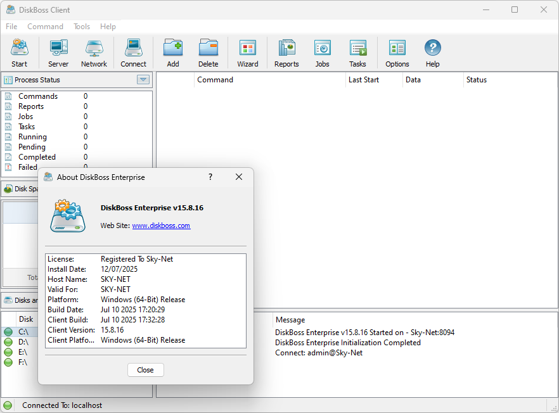Select the Valid For row
Screen dimensions: 559x413
[146, 289]
